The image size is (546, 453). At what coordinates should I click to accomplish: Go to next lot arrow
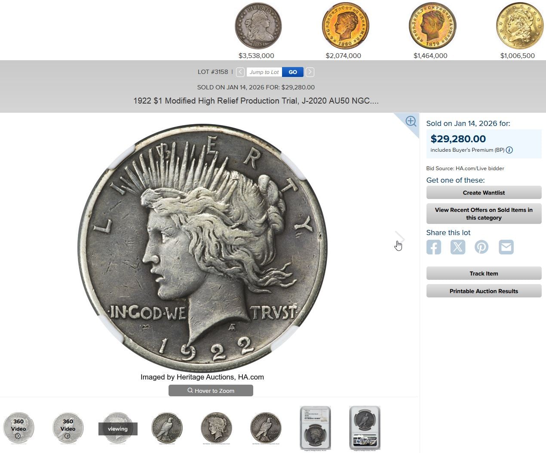(310, 72)
